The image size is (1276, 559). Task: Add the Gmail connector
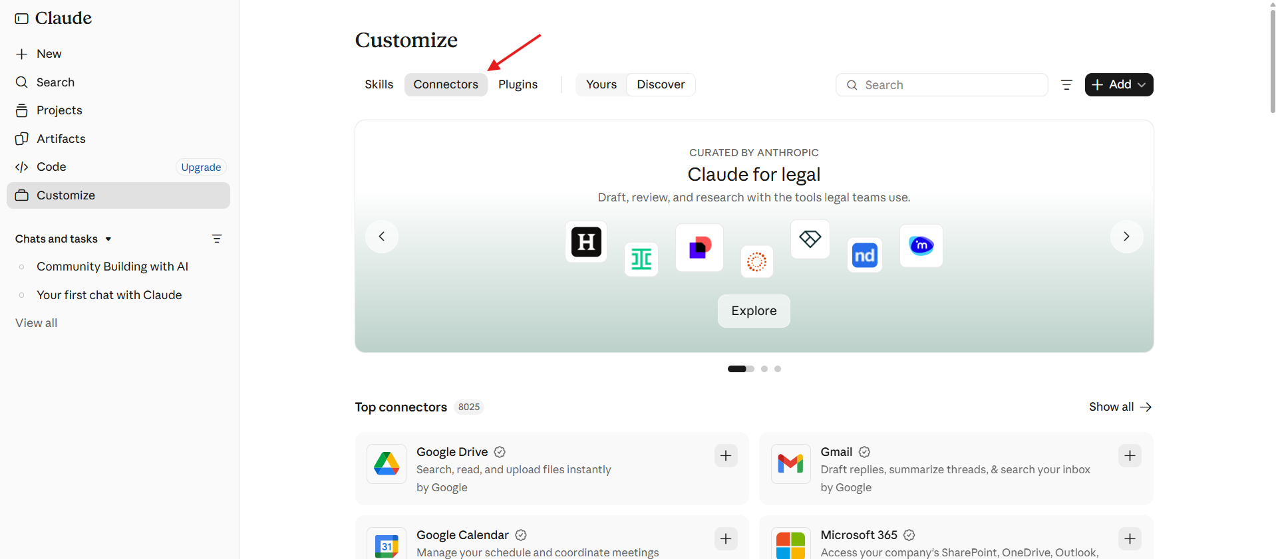[1130, 456]
